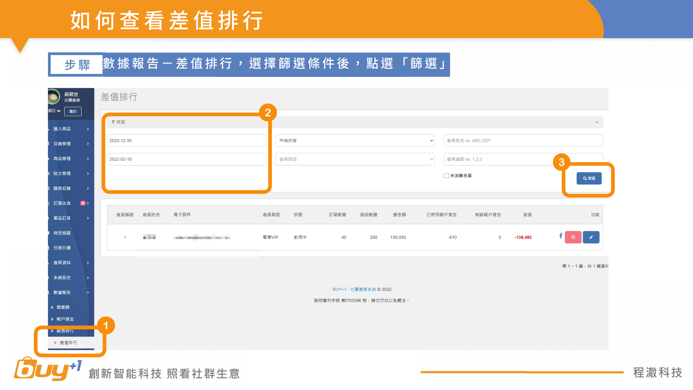The image size is (693, 390).
Task: Open the 會員群組 group dropdown
Action: tap(354, 159)
